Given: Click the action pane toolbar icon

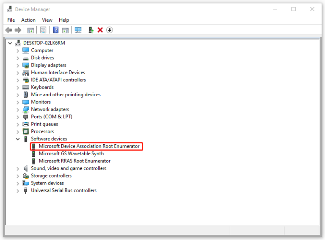Looking at the screenshot, I should point(65,30).
